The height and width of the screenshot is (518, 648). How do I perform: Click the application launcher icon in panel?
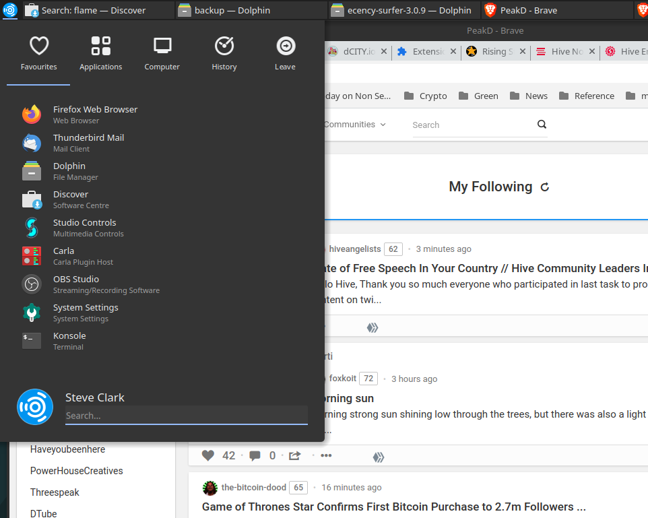[10, 10]
